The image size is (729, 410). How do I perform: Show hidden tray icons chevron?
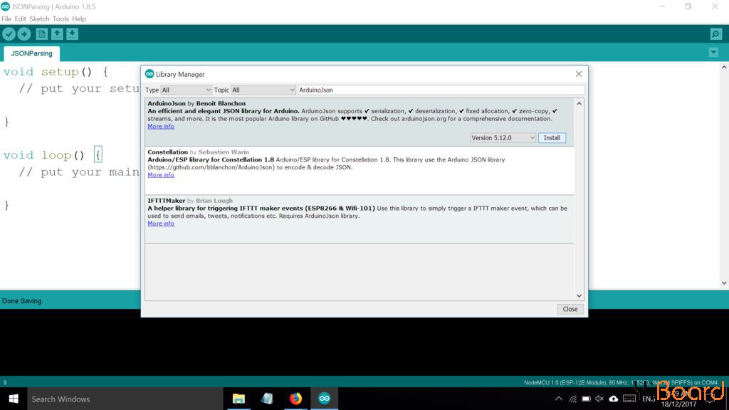tap(559, 399)
